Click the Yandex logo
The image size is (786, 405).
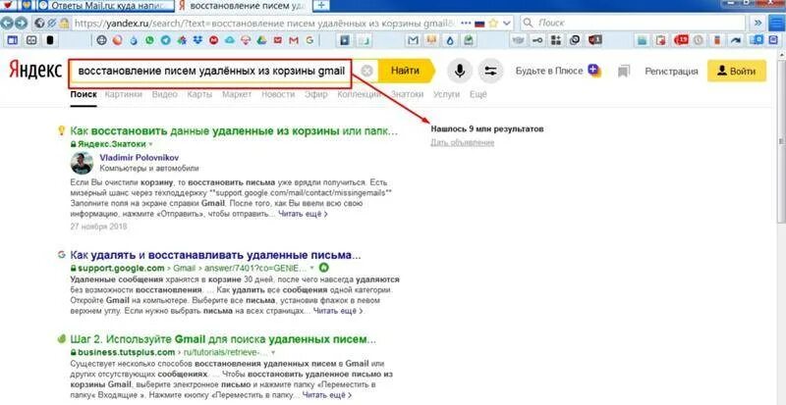click(x=35, y=71)
